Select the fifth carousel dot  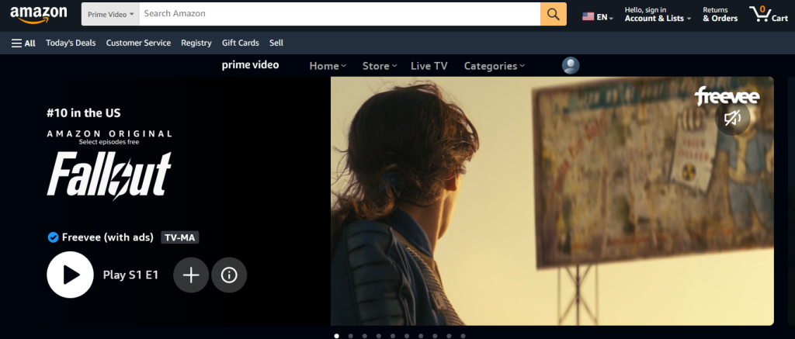[x=393, y=335]
